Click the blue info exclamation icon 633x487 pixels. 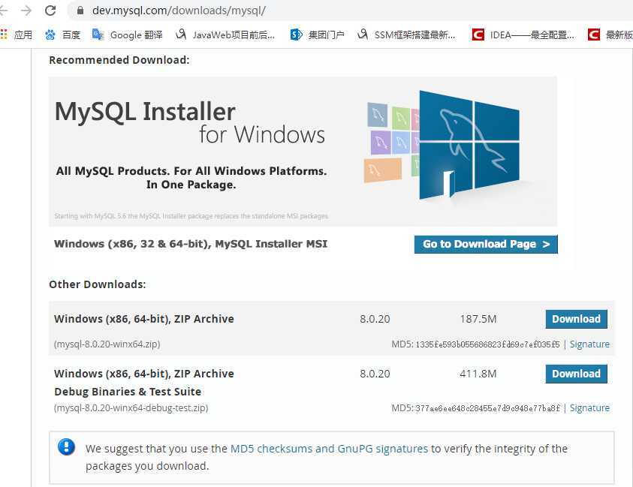[x=66, y=447]
